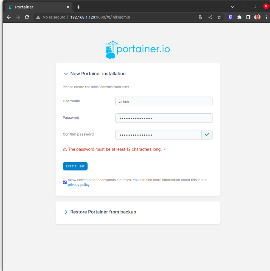
Task: Open the Bitwarden extension
Action: 230,17
